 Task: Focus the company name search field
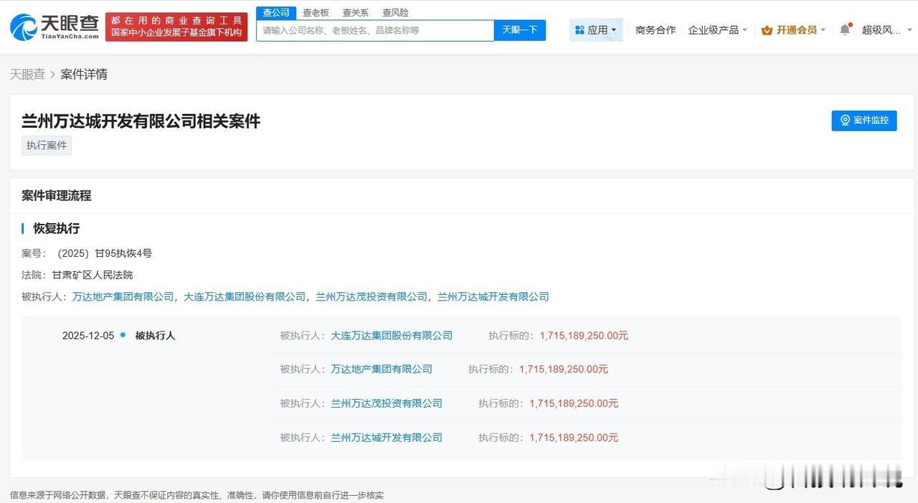tap(375, 30)
